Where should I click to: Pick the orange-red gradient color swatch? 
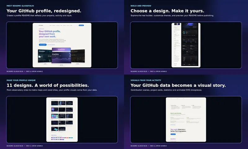click(66, 138)
